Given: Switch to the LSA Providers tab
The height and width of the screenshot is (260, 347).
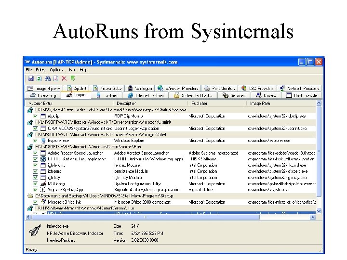Looking at the screenshot, I should pyautogui.click(x=257, y=89).
